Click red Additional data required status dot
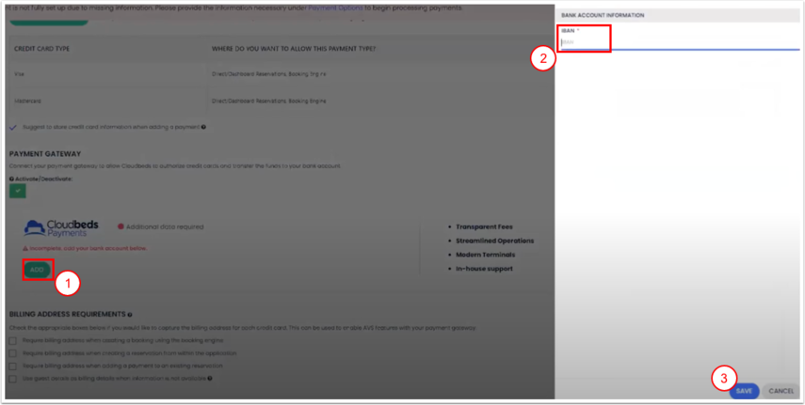Viewport: 805px width, 405px height. tap(121, 226)
